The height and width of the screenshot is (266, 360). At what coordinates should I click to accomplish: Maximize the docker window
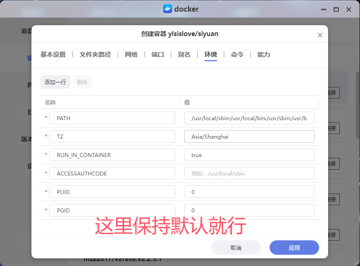pos(336,9)
